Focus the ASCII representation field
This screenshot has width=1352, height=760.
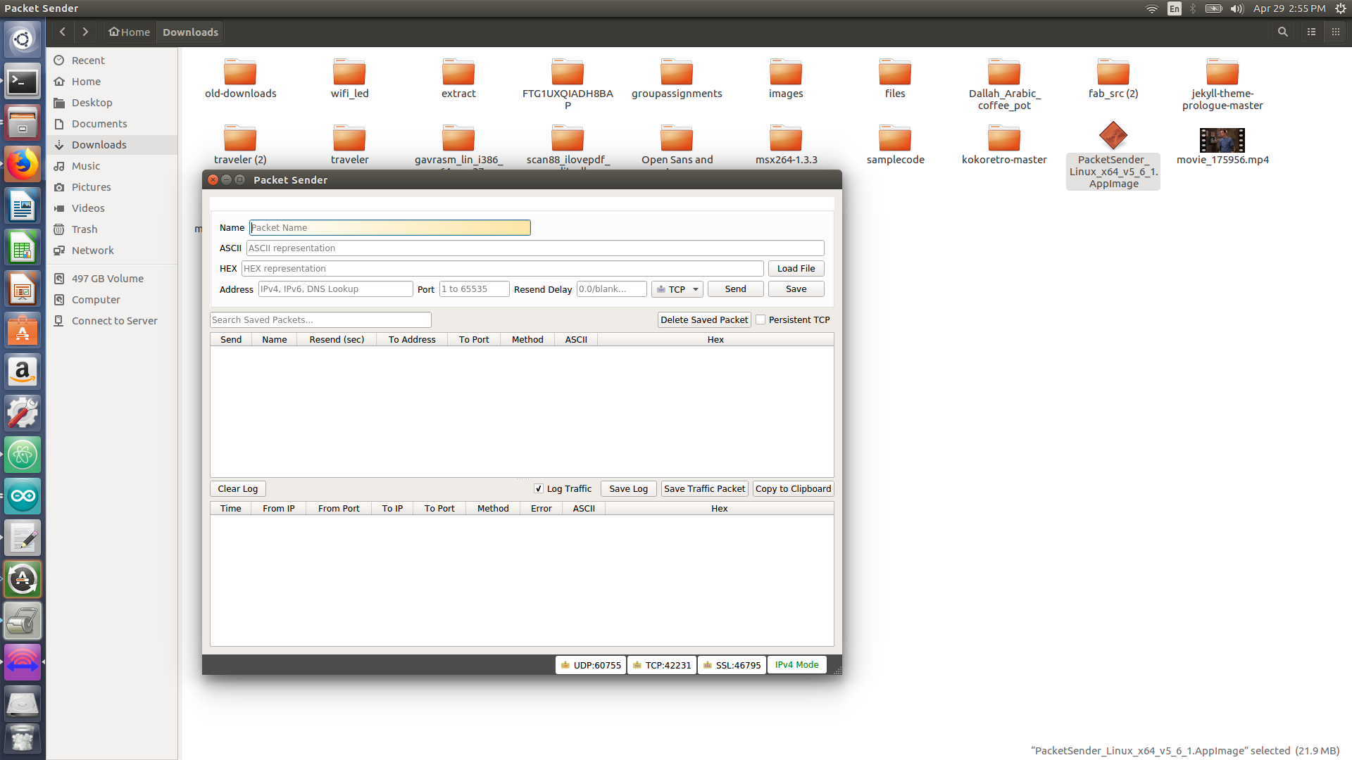534,248
